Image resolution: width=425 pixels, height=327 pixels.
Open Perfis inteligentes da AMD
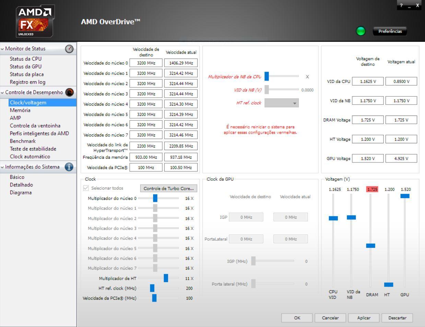tap(39, 133)
